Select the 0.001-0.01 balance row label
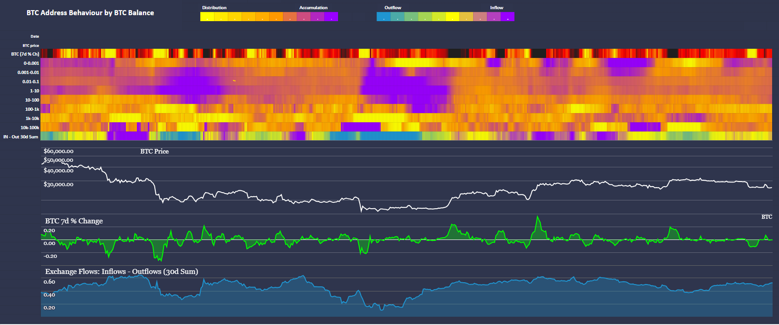Viewport: 779px width, 325px height. (x=28, y=73)
